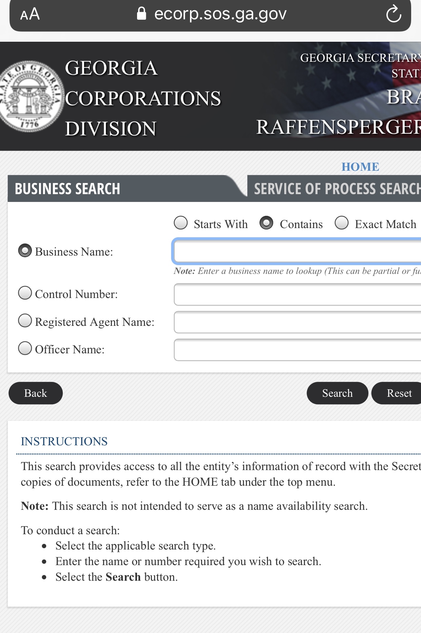This screenshot has width=421, height=633.
Task: Click 'Select the Search button.' bullet
Action: pos(117,577)
